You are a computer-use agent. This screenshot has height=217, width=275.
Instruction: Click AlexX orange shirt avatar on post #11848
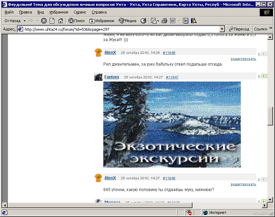pos(98,178)
